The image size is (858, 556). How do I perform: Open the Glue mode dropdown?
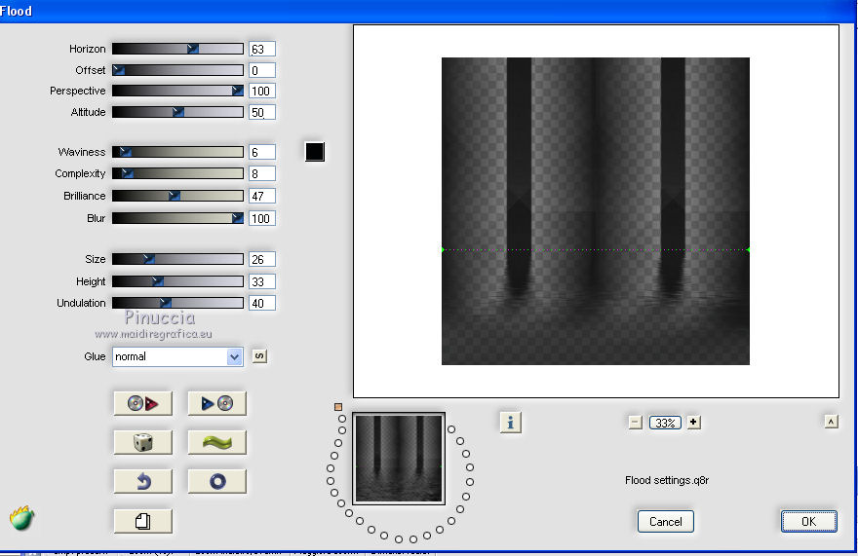pyautogui.click(x=177, y=357)
